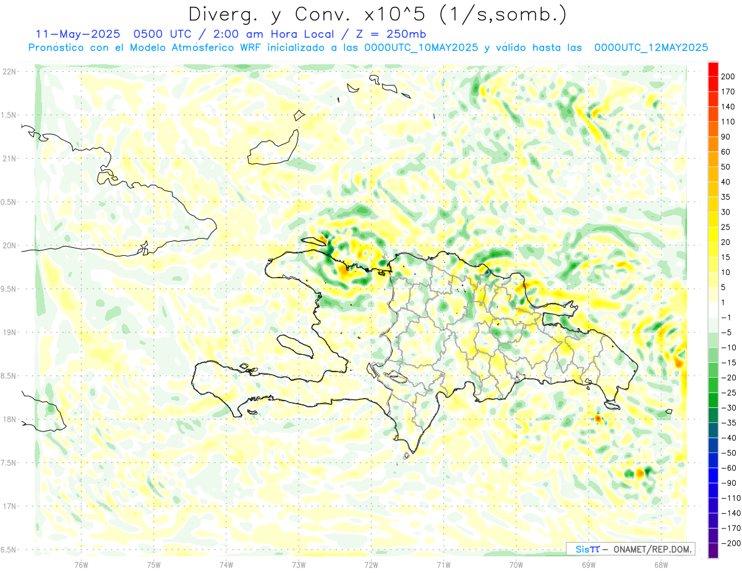Click the '0000UTC_12MAY2025' valid-until time
Screen dimensions: 742x573
point(651,48)
